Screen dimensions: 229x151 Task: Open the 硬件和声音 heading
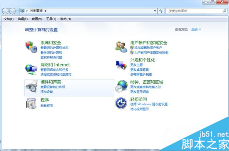(x=51, y=82)
